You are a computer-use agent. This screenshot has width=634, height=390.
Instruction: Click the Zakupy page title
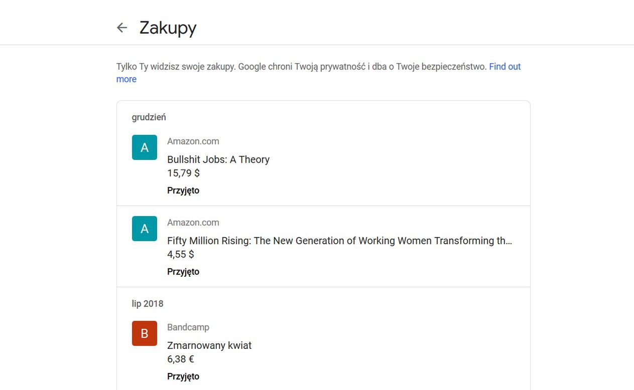point(168,28)
